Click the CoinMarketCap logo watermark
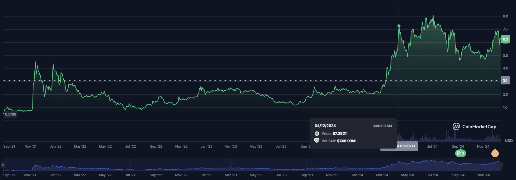This screenshot has height=180, width=516. click(x=474, y=126)
